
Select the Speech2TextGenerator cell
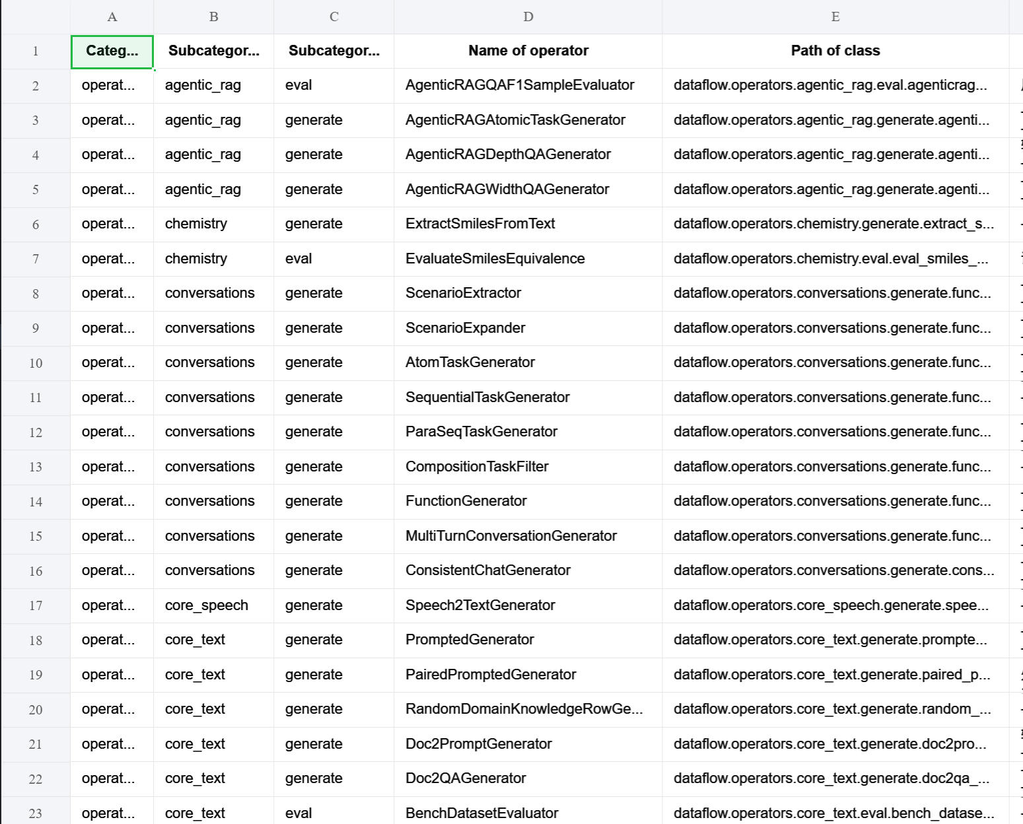(480, 605)
